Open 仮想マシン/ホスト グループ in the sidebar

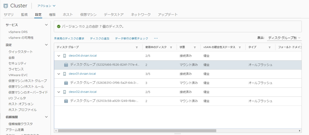(28, 81)
